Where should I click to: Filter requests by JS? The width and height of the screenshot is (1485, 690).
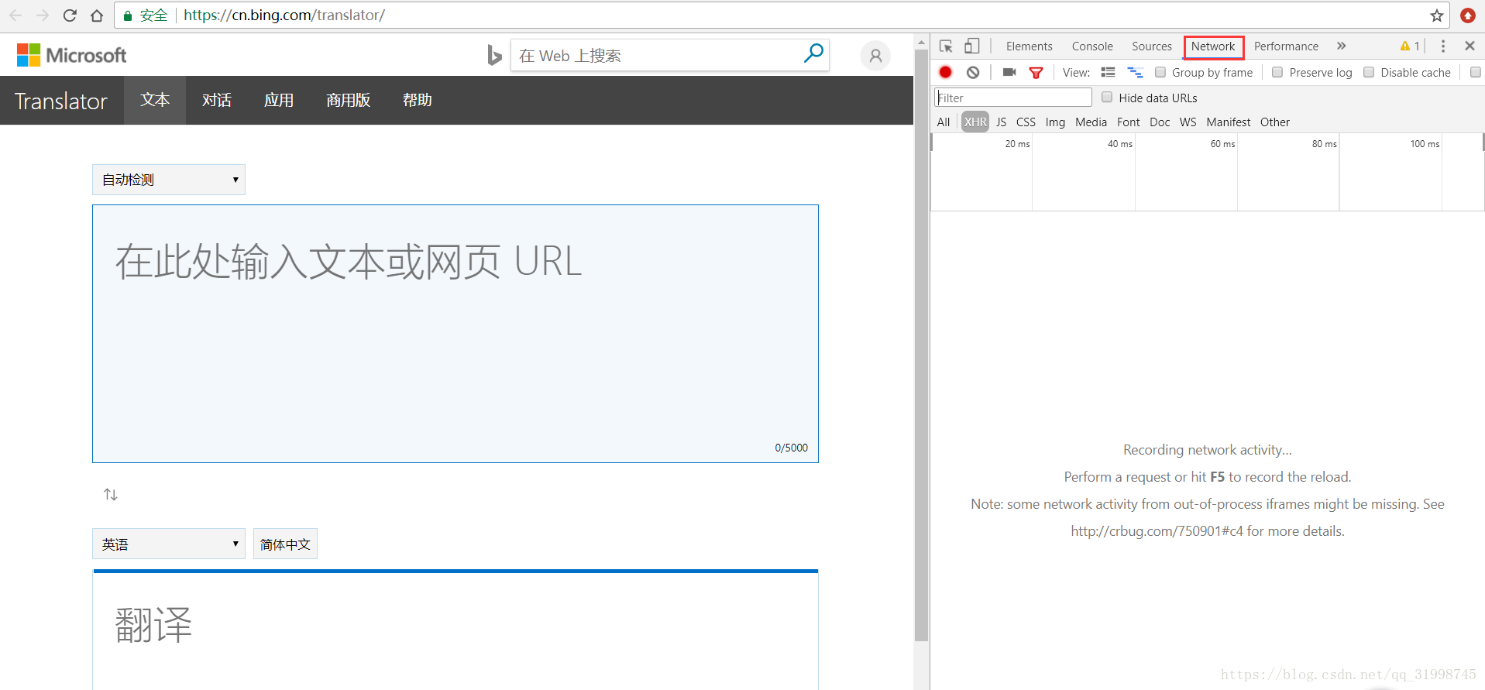coord(1001,122)
